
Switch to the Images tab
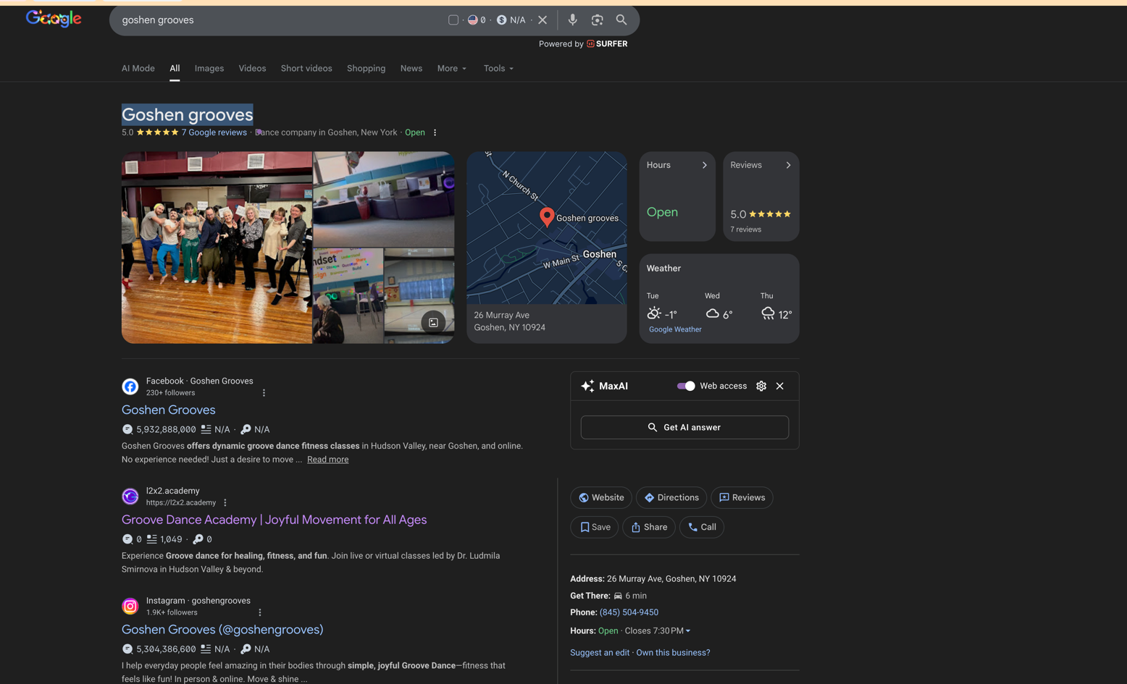click(x=209, y=69)
